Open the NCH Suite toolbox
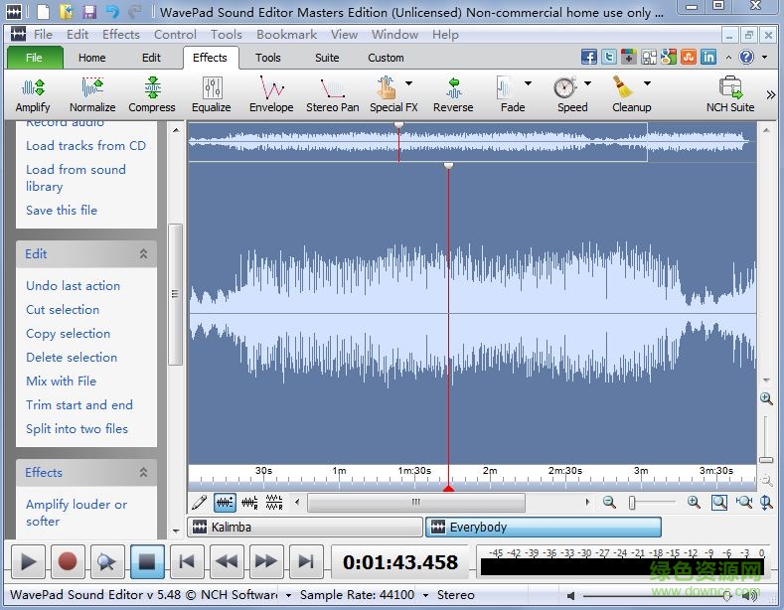The image size is (784, 610). tap(730, 94)
